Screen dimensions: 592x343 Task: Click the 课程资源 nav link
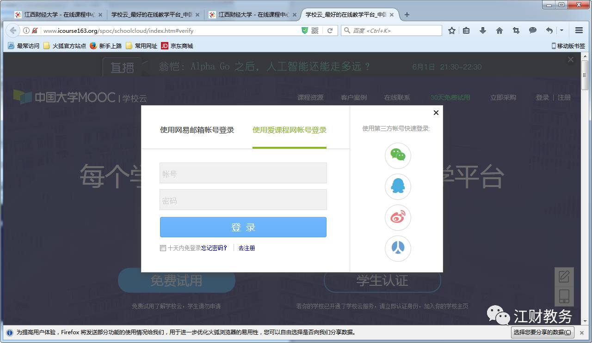coord(310,97)
